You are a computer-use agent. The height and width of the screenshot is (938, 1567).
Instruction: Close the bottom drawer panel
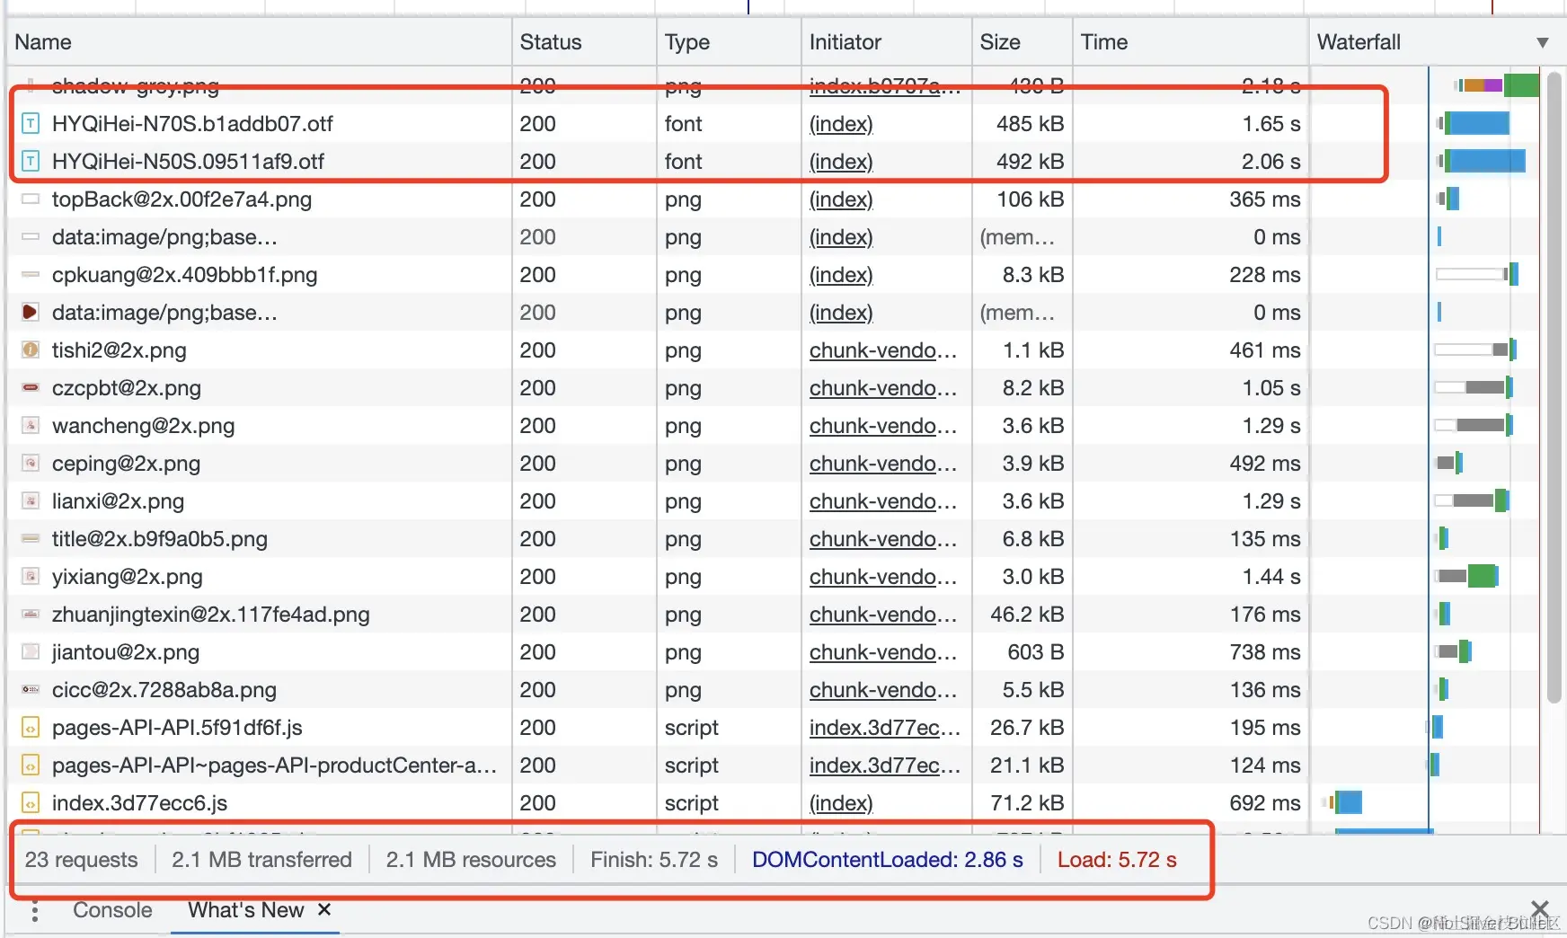pyautogui.click(x=1539, y=909)
